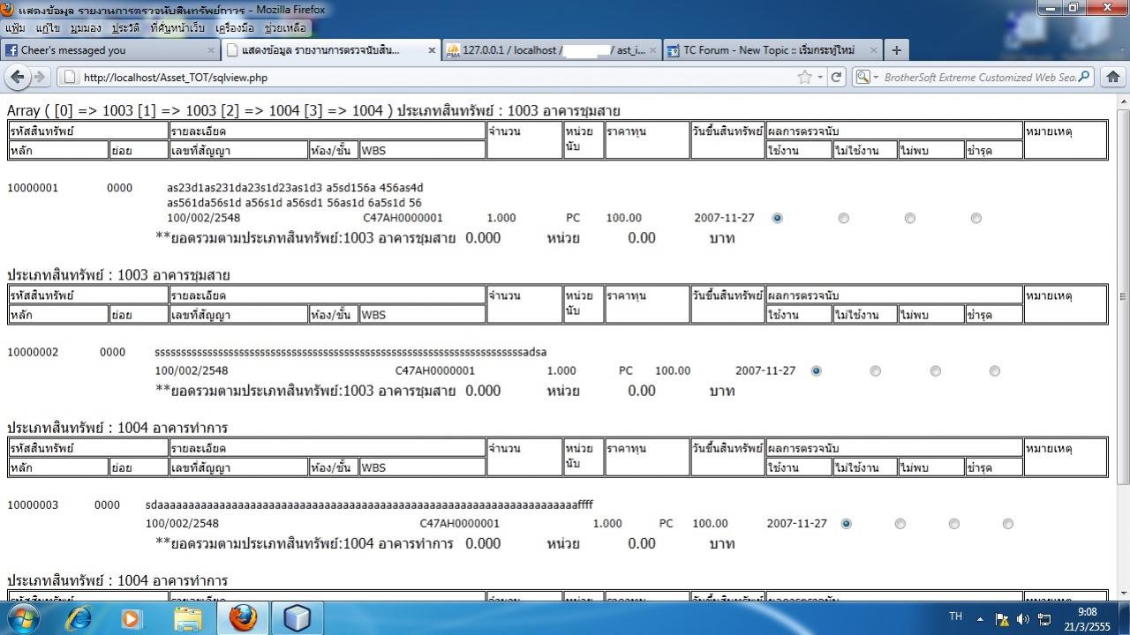Screen dimensions: 1130x635
Task: Click the description ending in "affff"
Action: click(x=369, y=505)
